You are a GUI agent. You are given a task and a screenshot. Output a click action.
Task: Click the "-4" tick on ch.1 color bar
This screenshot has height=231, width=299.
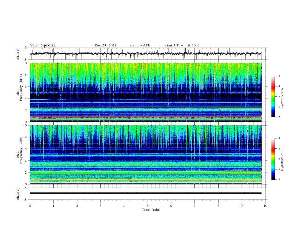(278, 86)
